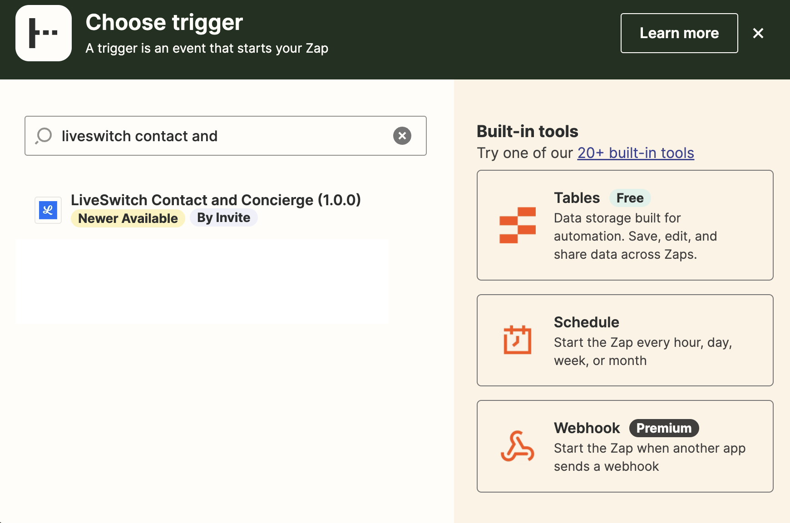Open the 20+ built-in tools link
This screenshot has height=523, width=790.
636,153
